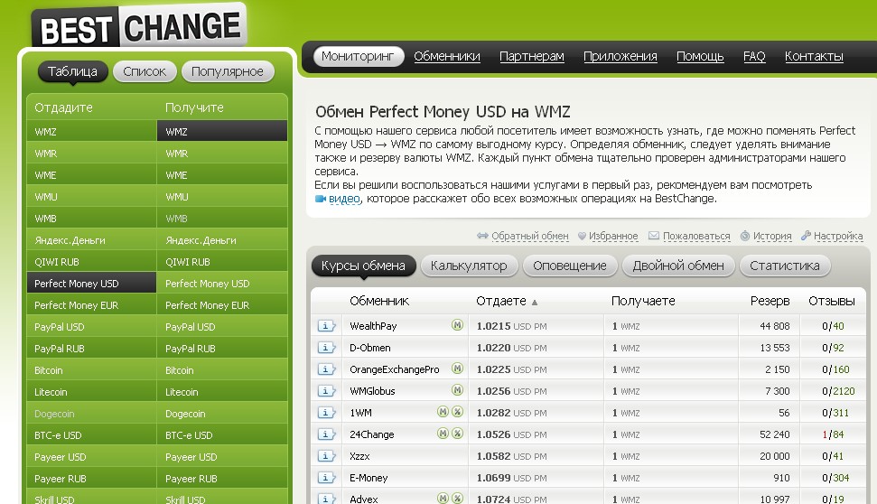Viewport: 877px width, 504px height.
Task: Click the video camera icon before видео
Action: click(321, 199)
